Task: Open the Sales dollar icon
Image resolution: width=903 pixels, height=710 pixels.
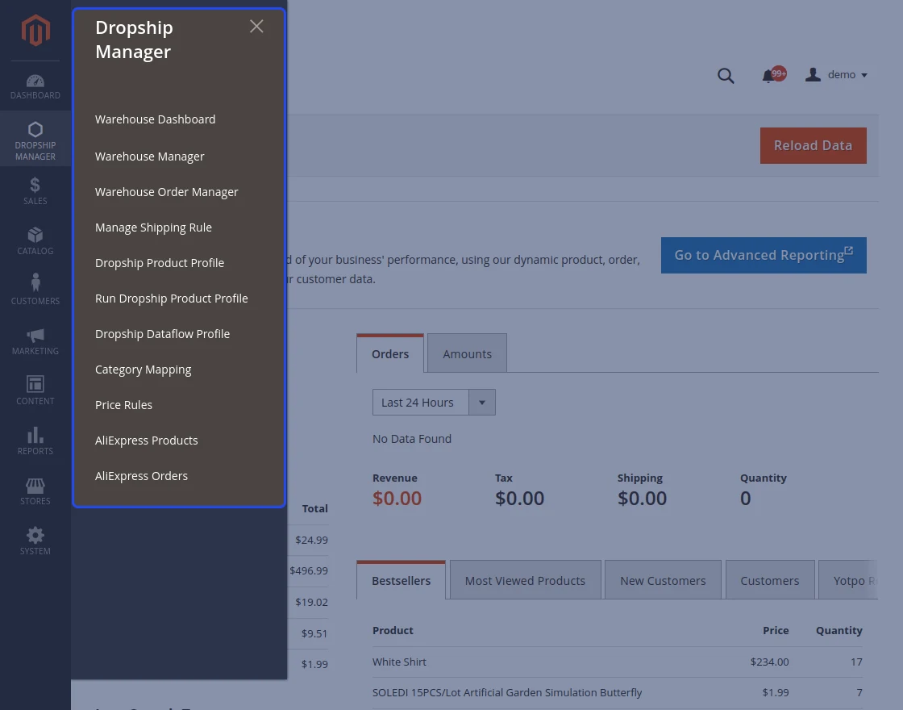Action: 35,185
